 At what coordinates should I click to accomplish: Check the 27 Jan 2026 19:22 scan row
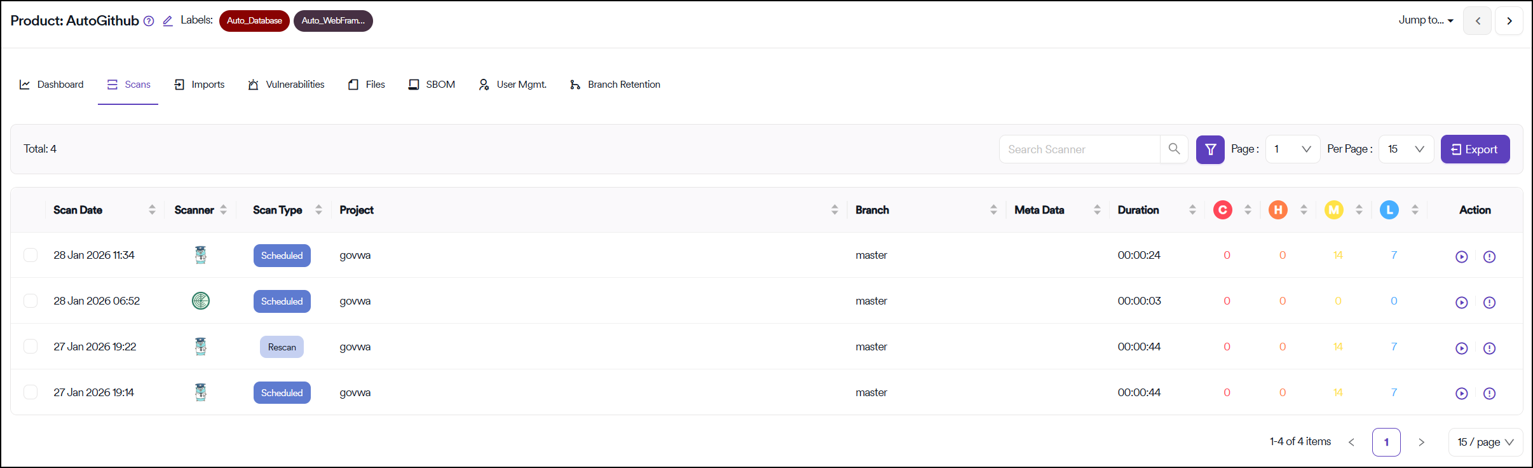pyautogui.click(x=31, y=347)
